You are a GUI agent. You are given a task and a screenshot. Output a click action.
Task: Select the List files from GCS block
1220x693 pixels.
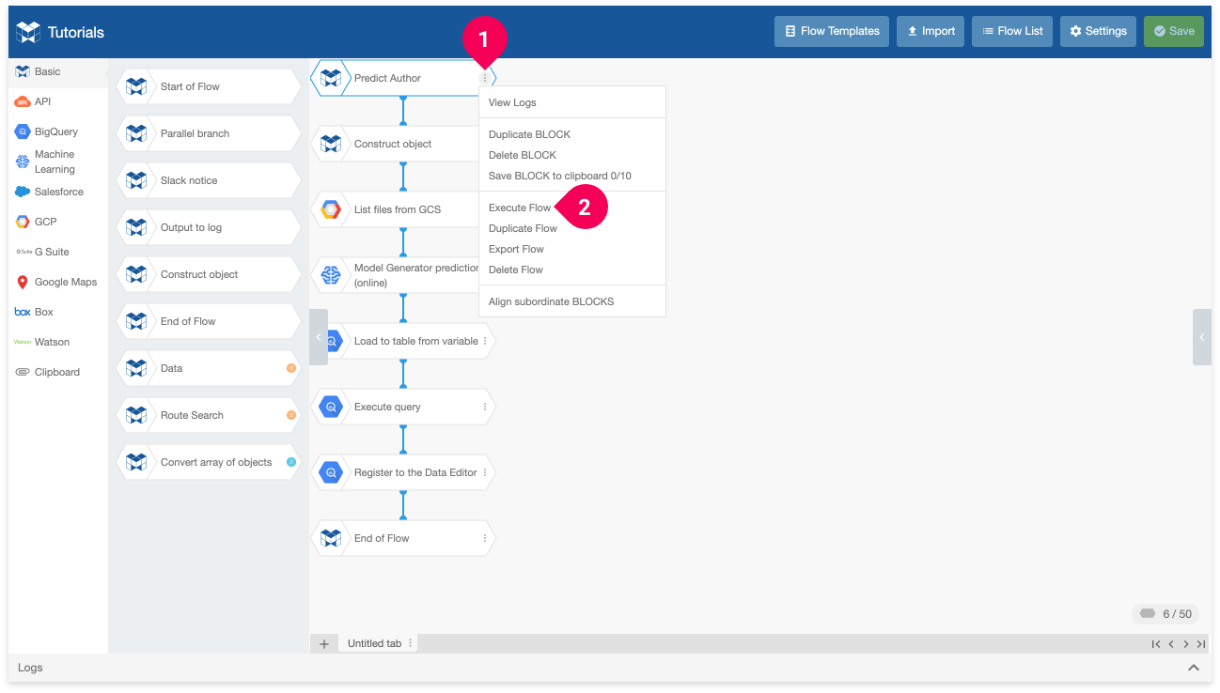(x=395, y=209)
